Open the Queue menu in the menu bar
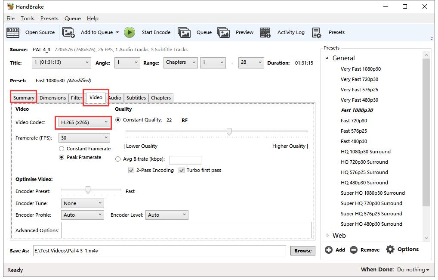This screenshot has width=438, height=280. pos(73,19)
